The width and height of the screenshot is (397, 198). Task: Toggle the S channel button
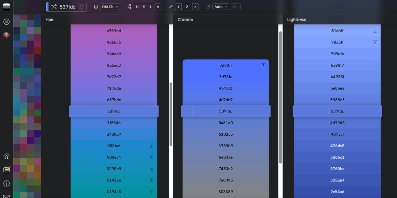144,7
